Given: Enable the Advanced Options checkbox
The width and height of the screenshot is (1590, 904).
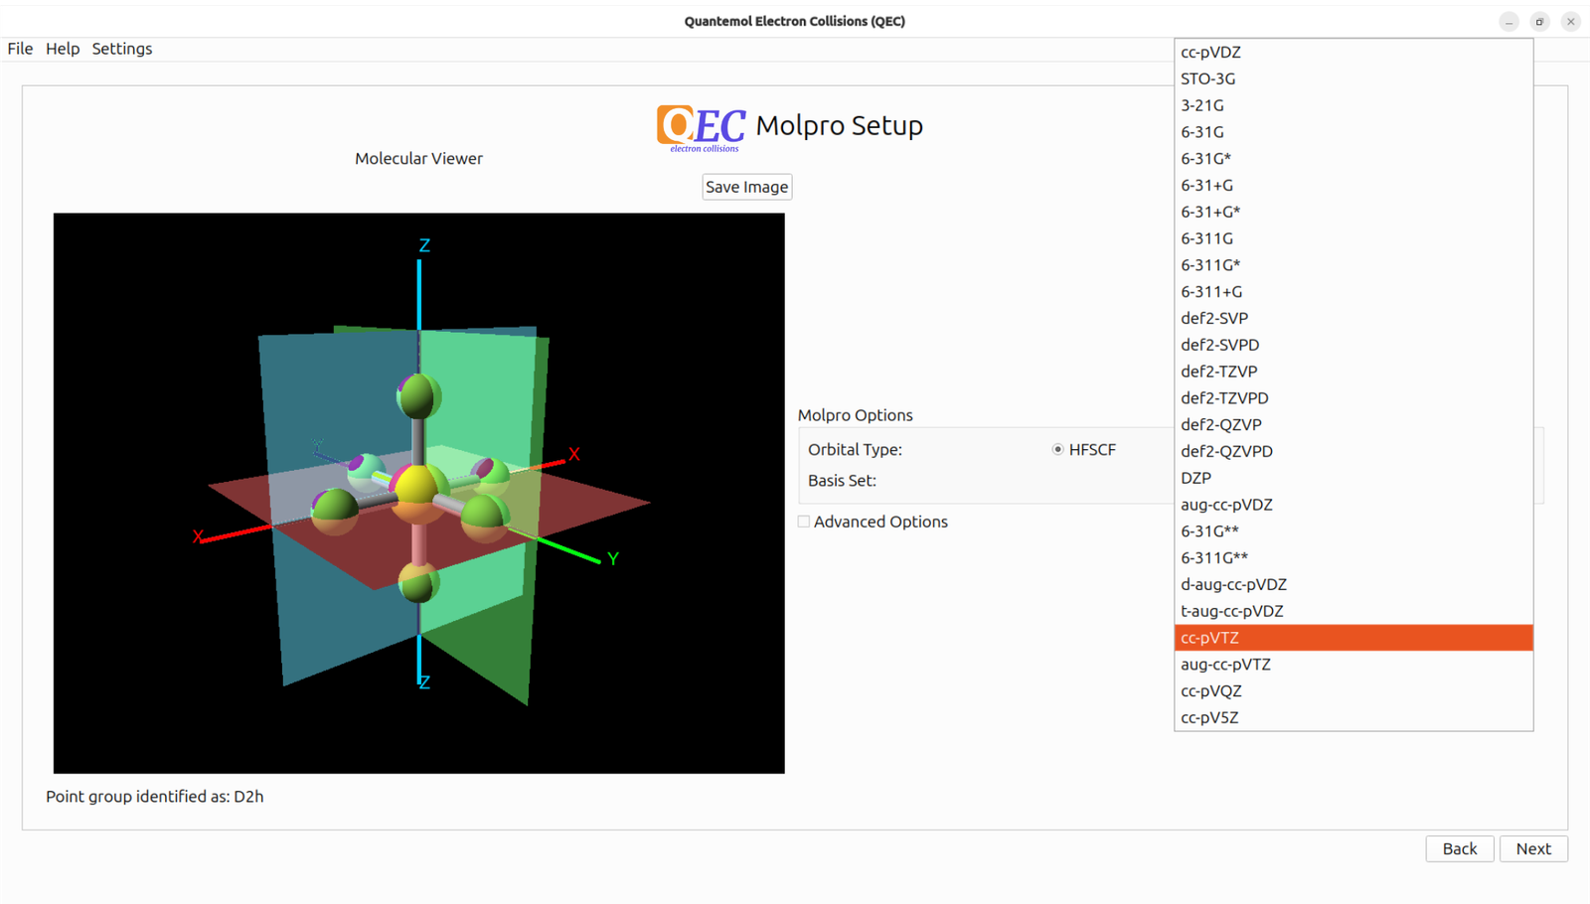Looking at the screenshot, I should tap(804, 522).
